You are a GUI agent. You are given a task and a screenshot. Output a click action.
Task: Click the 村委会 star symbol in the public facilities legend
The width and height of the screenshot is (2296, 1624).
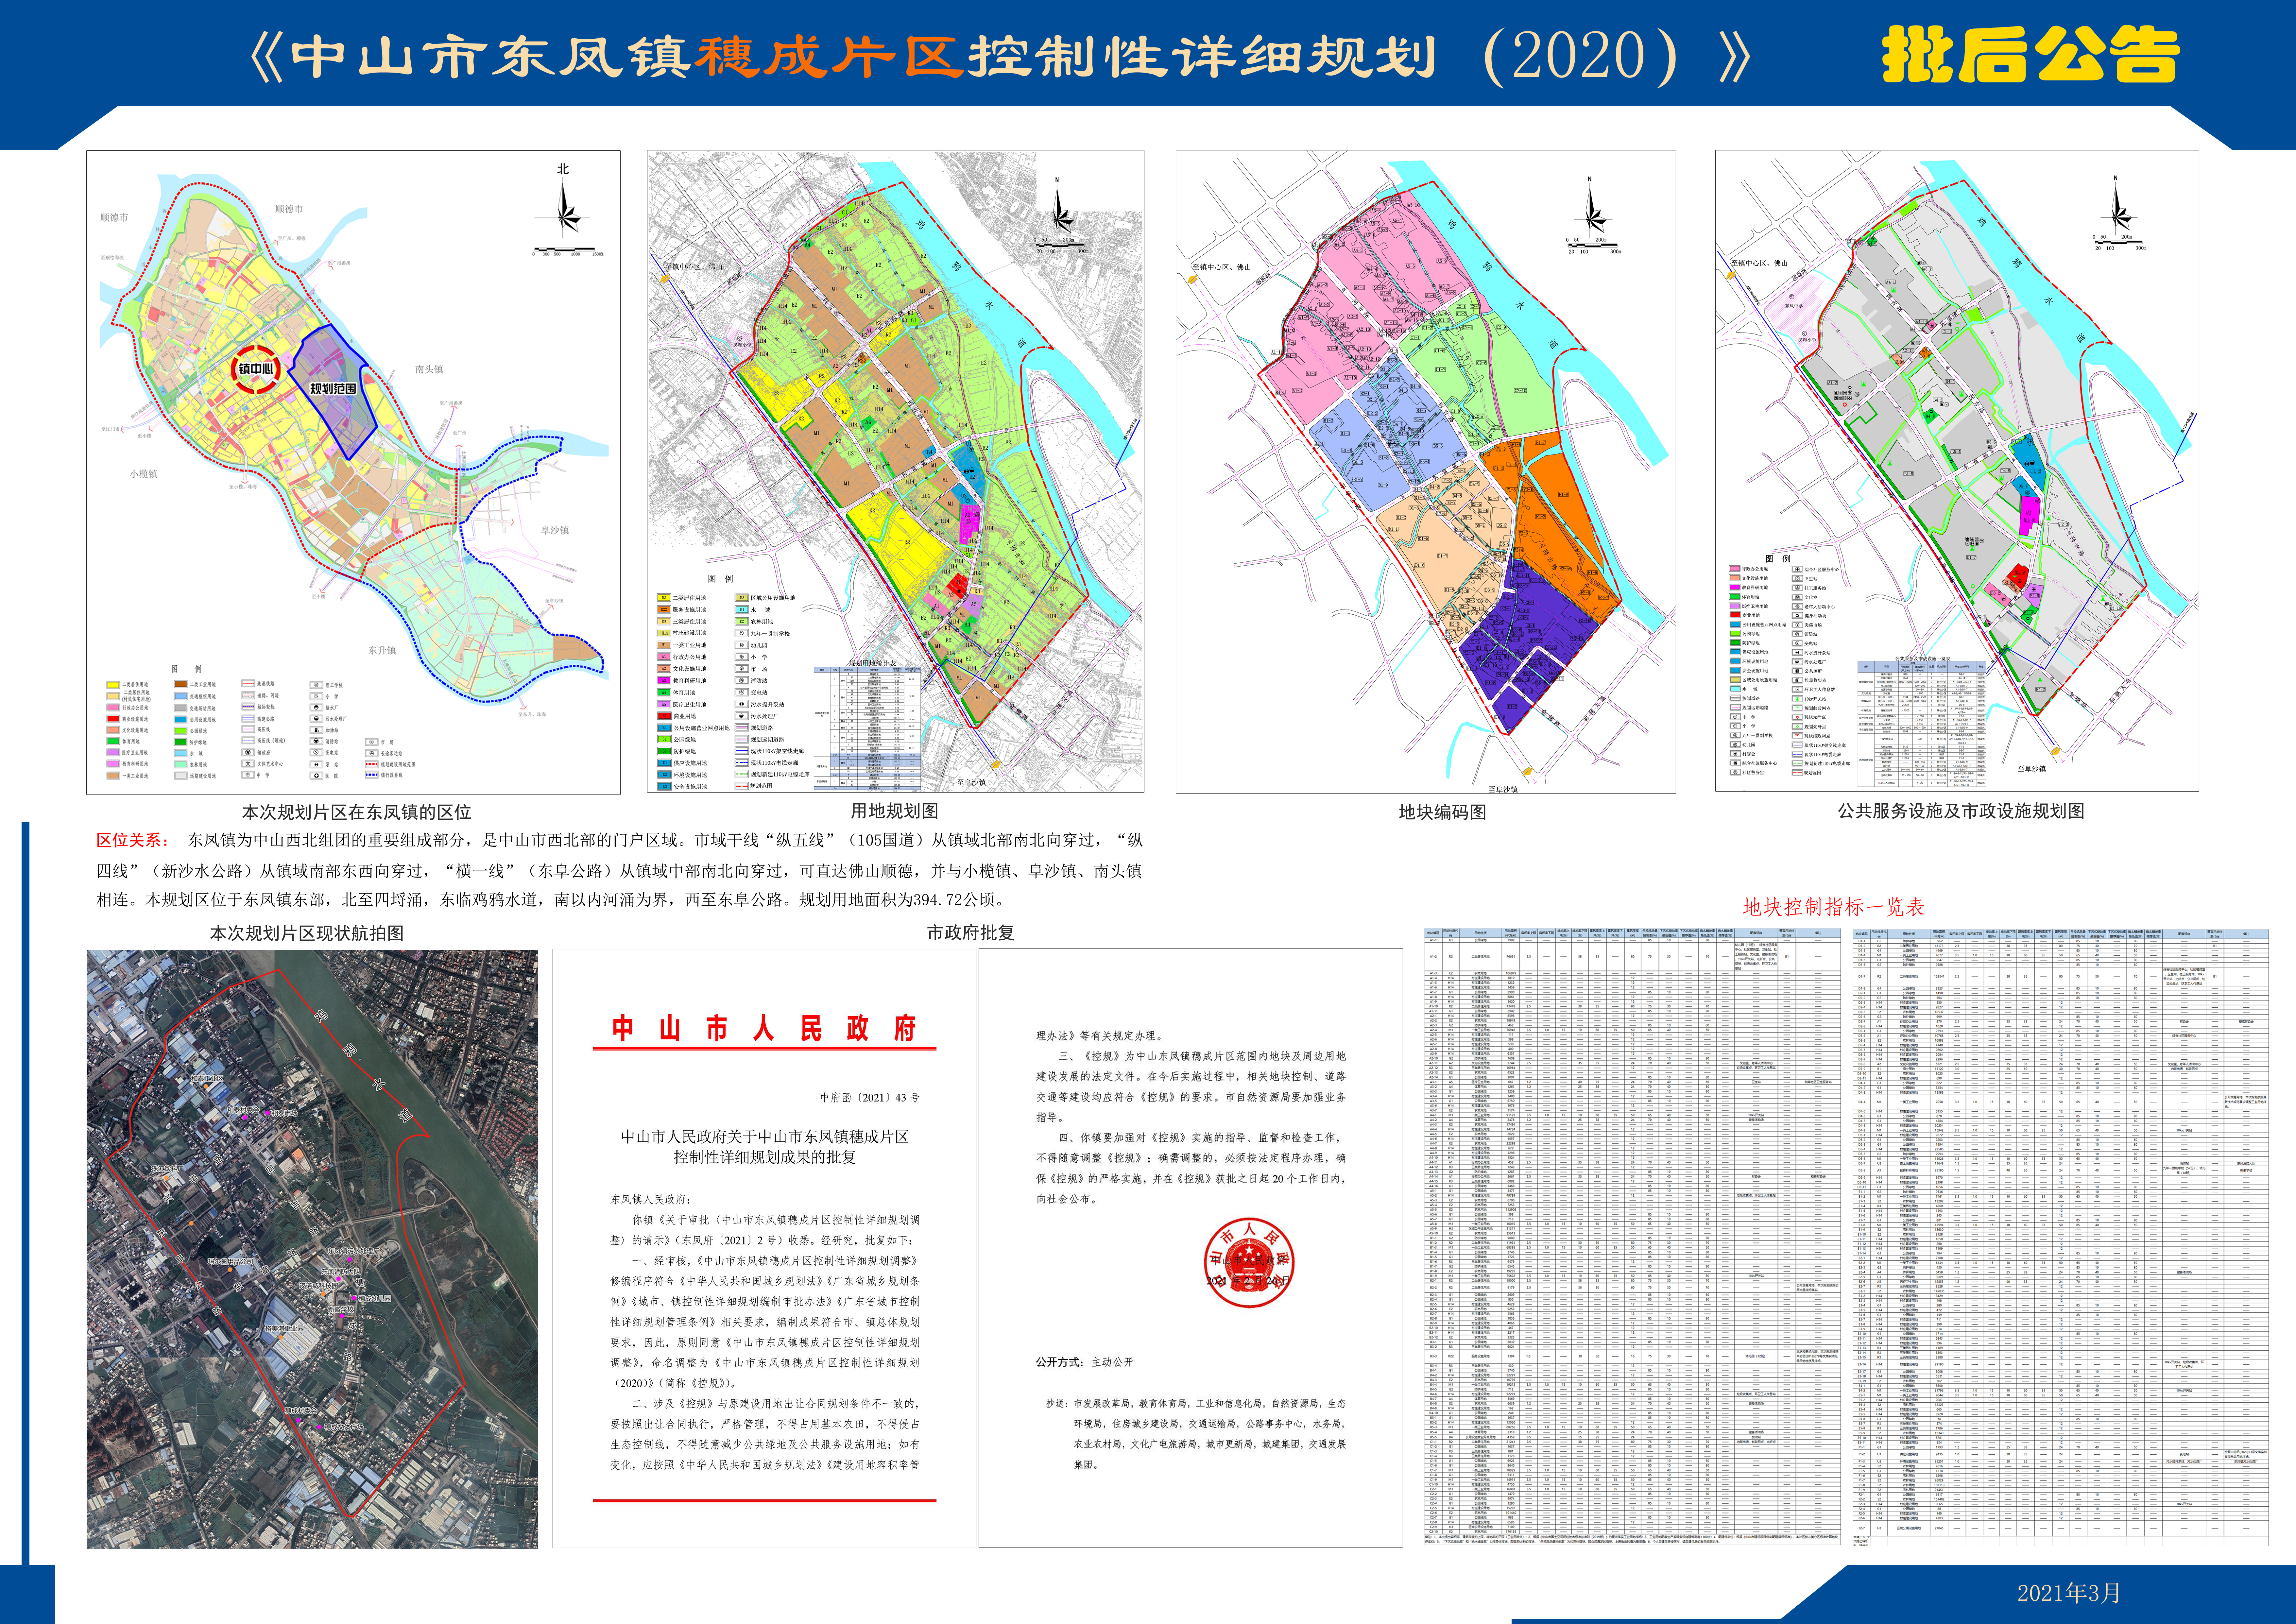1735,754
